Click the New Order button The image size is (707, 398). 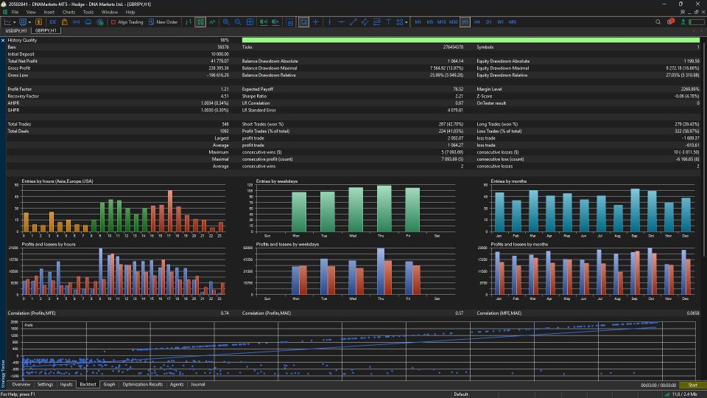pos(163,22)
